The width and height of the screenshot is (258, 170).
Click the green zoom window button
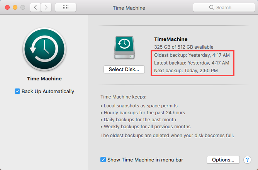[23, 7]
